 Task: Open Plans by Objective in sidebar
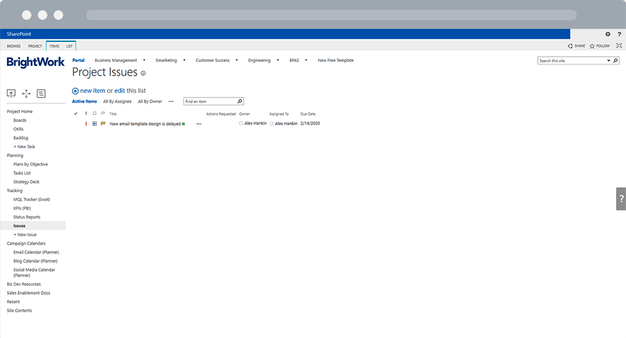click(x=30, y=165)
